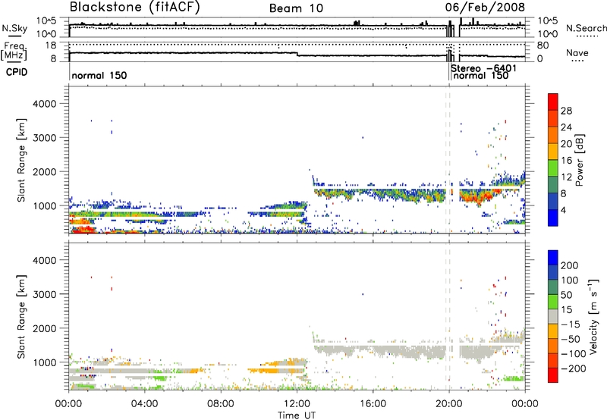Click the 'Power [dB]' color bar label
This screenshot has height=420, width=607.
click(x=580, y=160)
